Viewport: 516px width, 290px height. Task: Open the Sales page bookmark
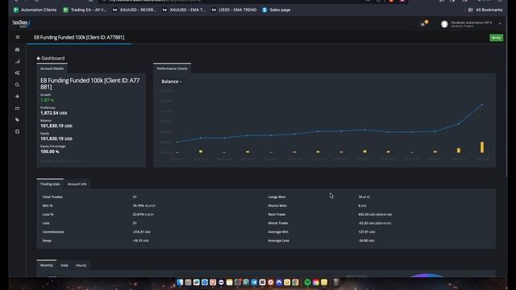277,10
